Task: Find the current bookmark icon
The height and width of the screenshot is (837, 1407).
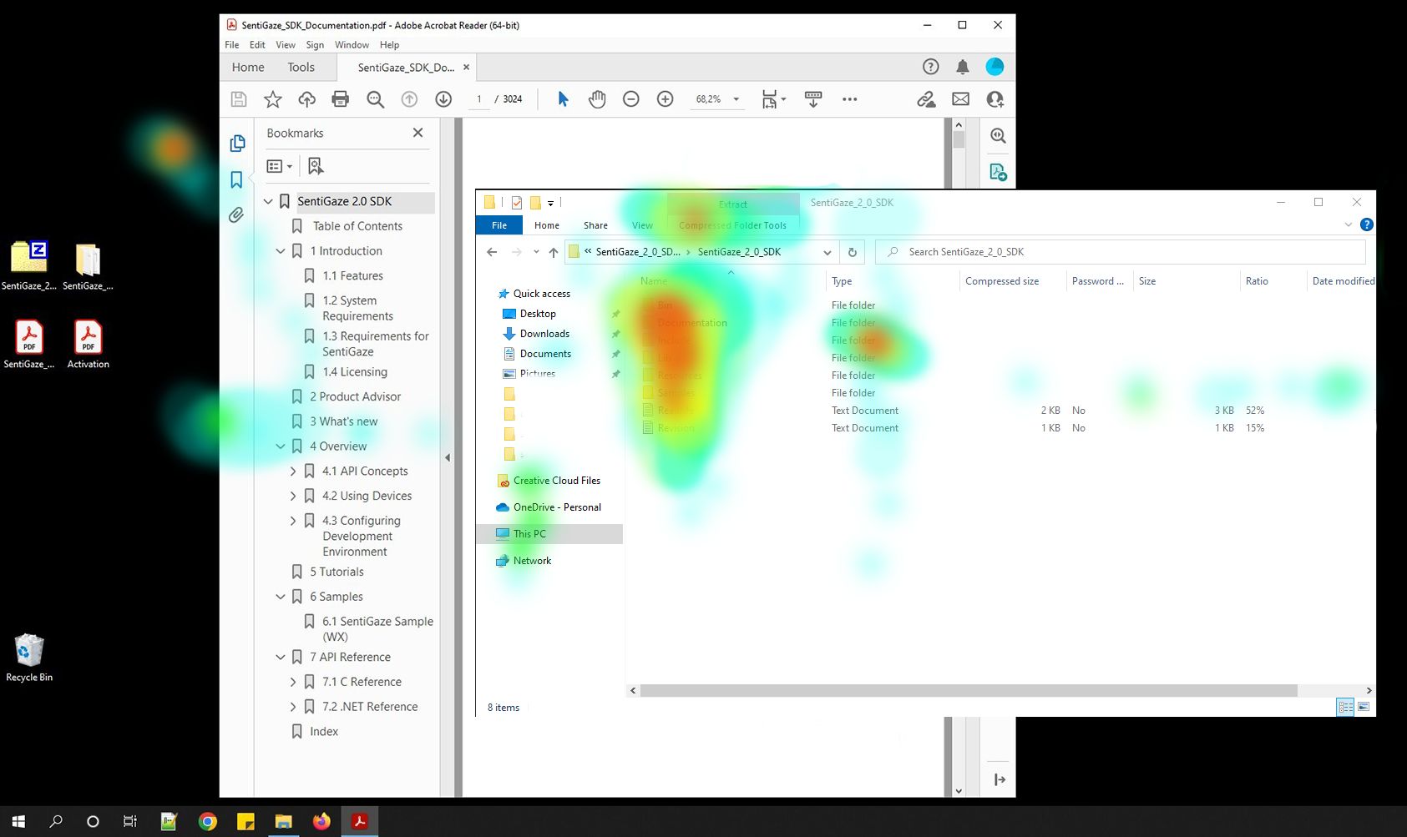Action: pos(316,166)
